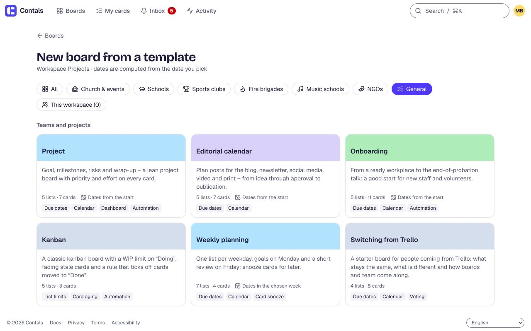The height and width of the screenshot is (331, 531).
Task: Filter by Church & events
Action: pos(98,89)
